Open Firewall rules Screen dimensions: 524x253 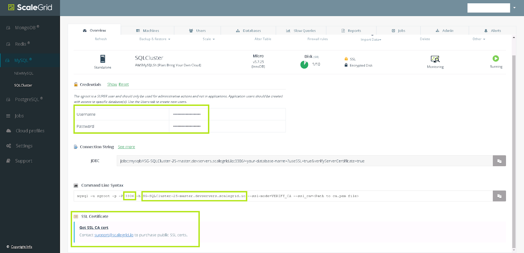317,39
